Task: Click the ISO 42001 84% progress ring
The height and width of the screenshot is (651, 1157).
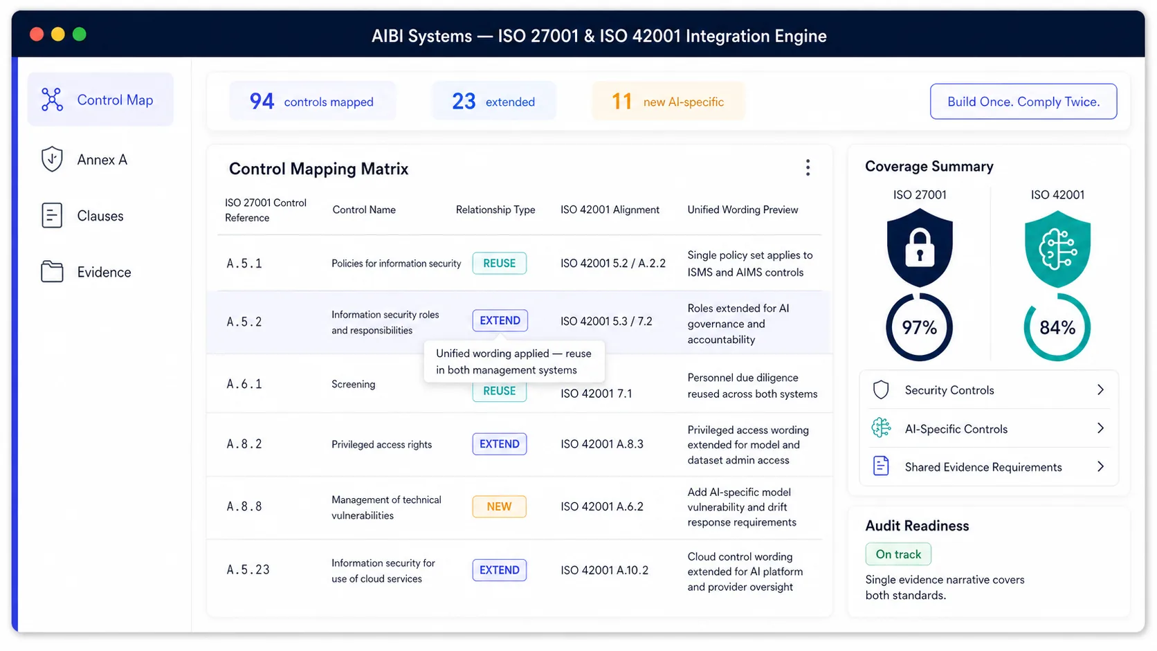Action: [1057, 327]
